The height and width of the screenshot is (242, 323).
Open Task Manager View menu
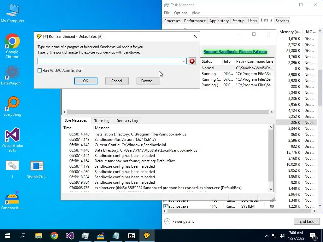(x=196, y=13)
